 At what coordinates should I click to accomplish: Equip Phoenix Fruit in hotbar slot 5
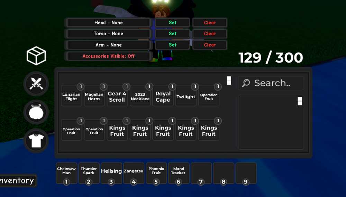[156, 173]
